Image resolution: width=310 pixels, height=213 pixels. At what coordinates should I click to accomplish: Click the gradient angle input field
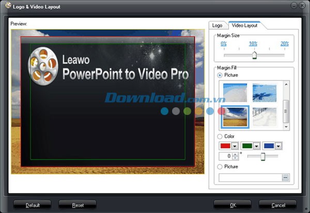225,156
